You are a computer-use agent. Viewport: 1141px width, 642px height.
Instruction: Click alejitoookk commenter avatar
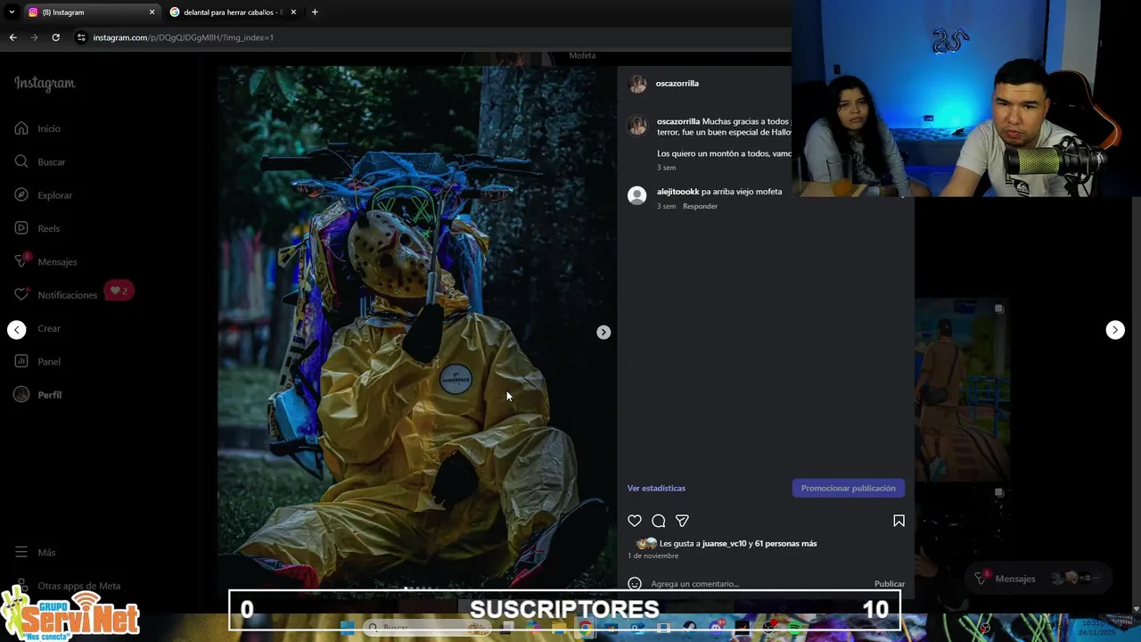point(636,196)
